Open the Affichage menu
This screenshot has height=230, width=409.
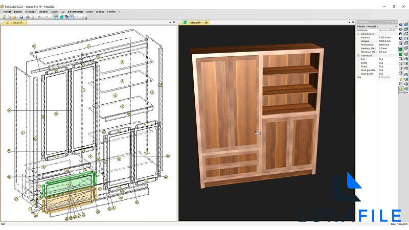[x=30, y=12]
